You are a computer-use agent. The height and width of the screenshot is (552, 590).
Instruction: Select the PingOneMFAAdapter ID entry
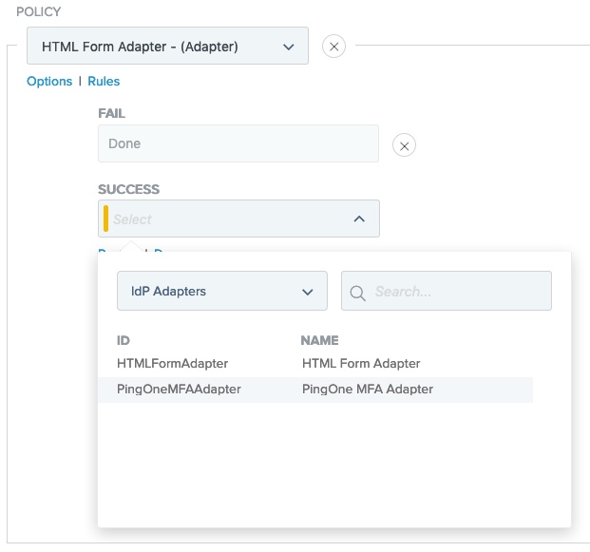point(179,389)
